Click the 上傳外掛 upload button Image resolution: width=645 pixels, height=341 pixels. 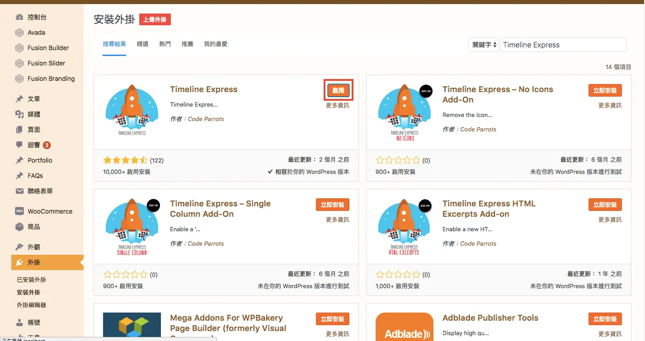coord(155,19)
